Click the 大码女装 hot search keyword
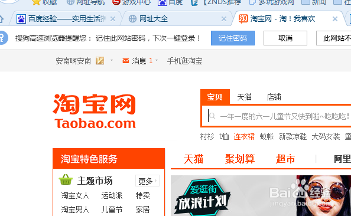351x216 pixels. click(x=326, y=136)
